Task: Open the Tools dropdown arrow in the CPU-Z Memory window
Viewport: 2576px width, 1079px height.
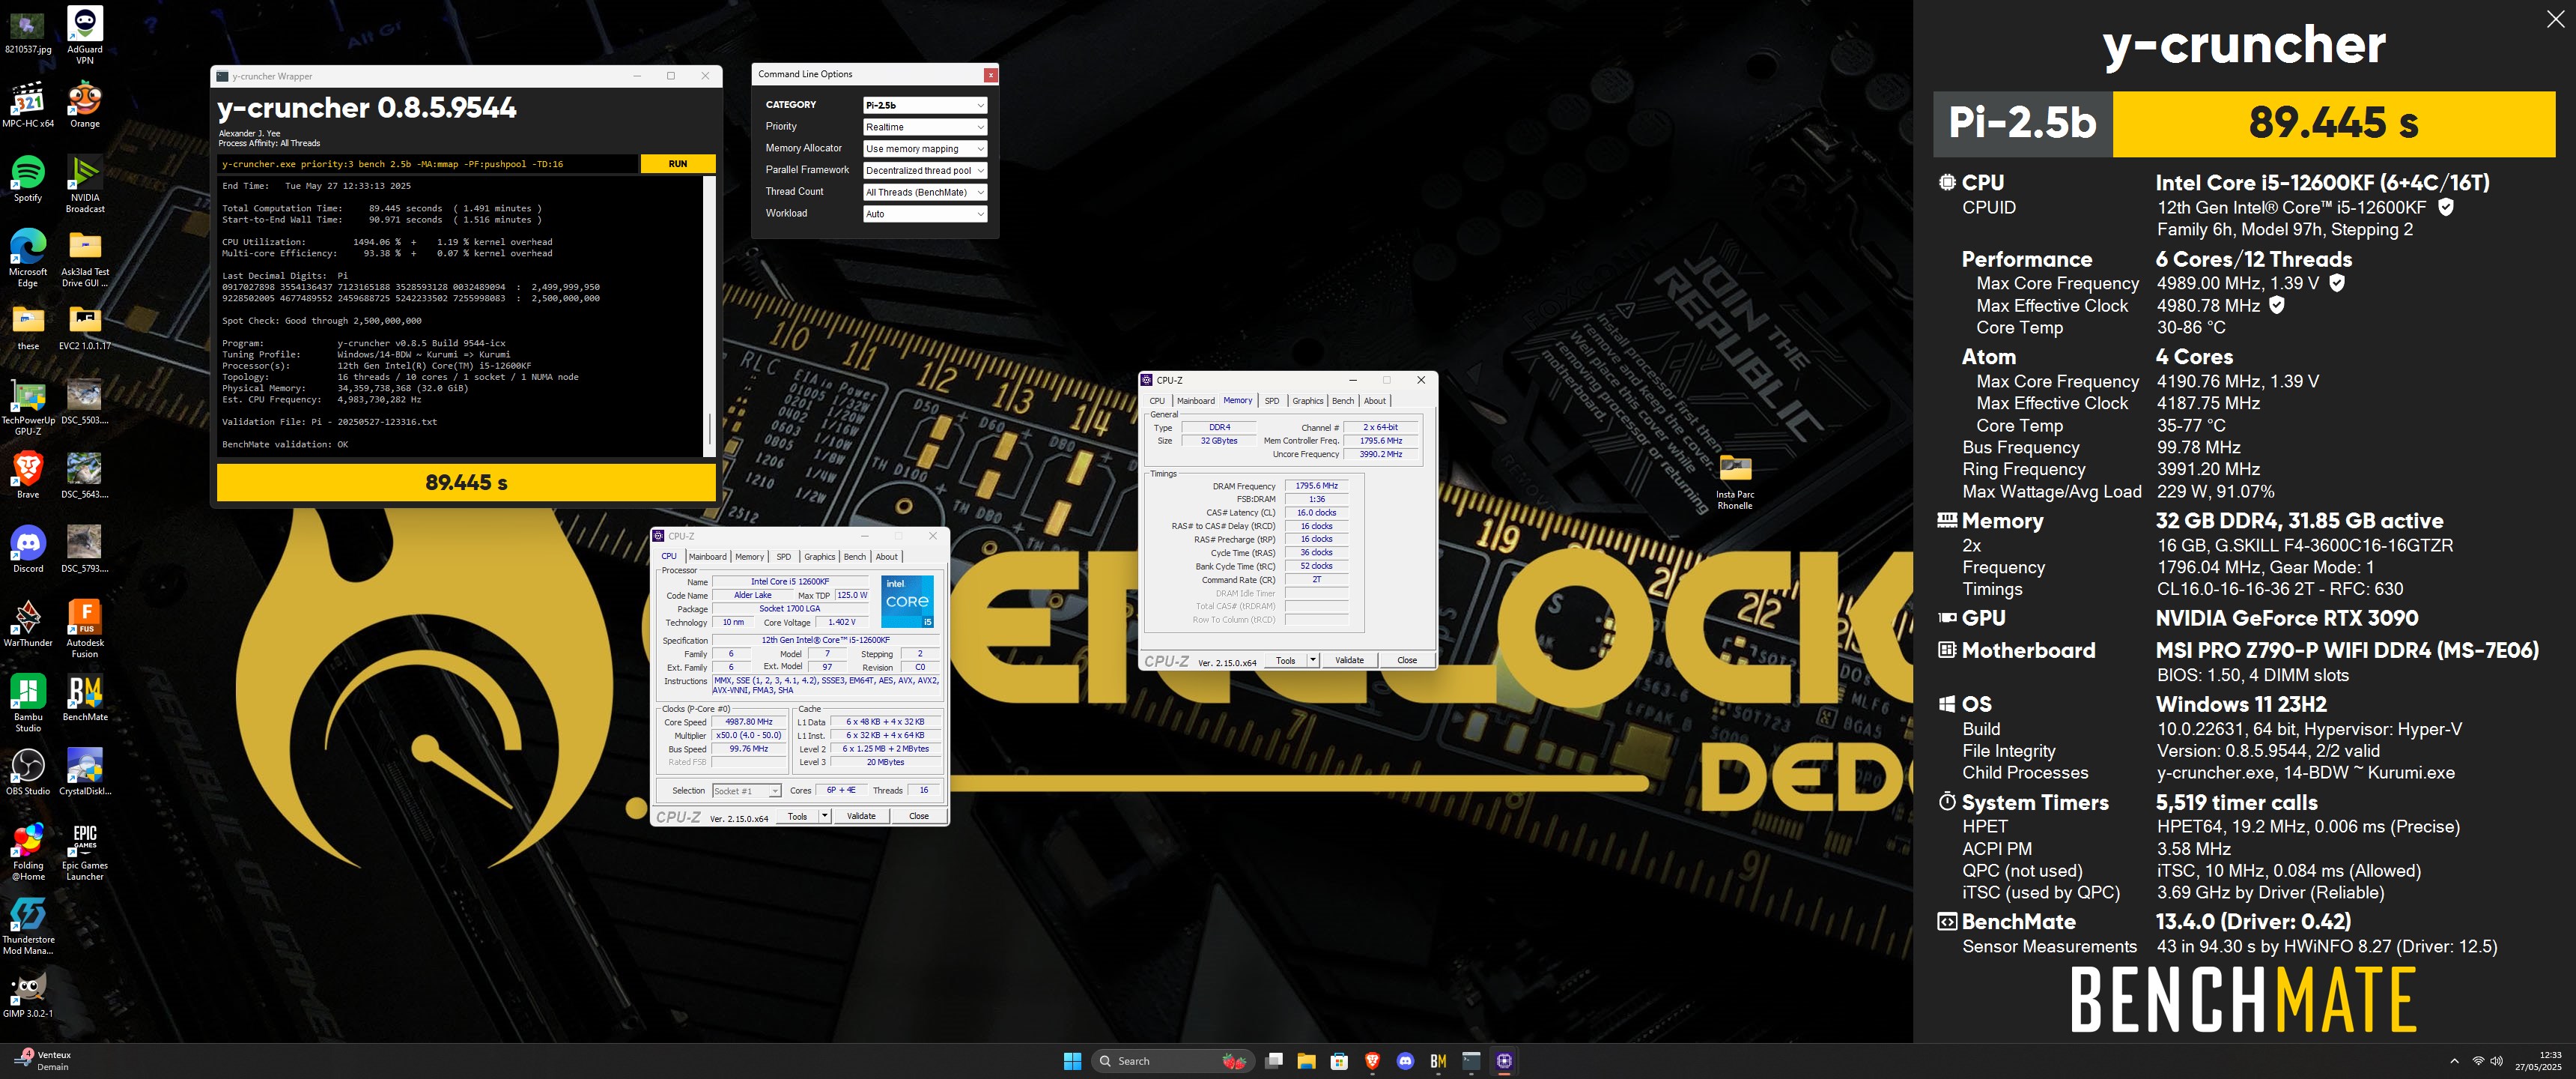Action: click(1313, 659)
